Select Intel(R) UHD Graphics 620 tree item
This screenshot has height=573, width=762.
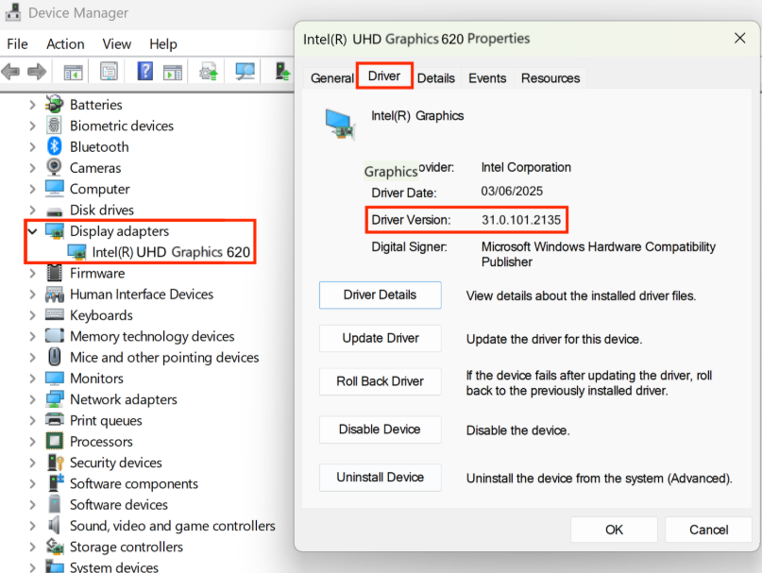(x=171, y=252)
